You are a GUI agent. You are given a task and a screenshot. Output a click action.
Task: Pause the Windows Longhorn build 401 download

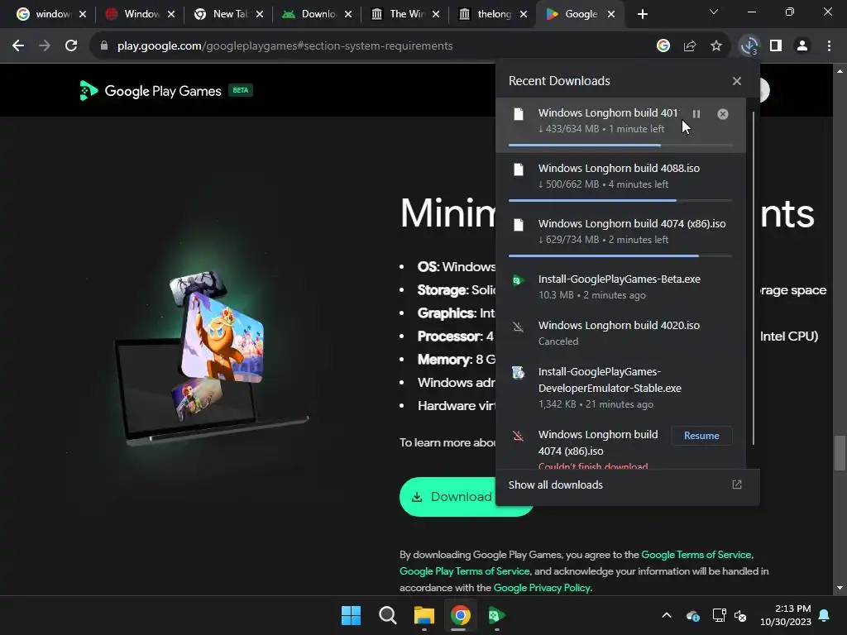tap(696, 114)
